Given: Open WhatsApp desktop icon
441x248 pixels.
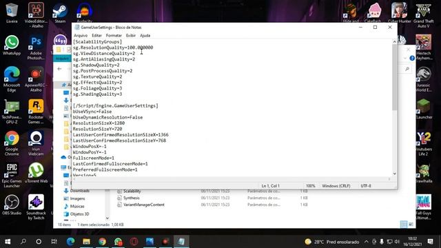Looking at the screenshot, I should click(12, 45).
